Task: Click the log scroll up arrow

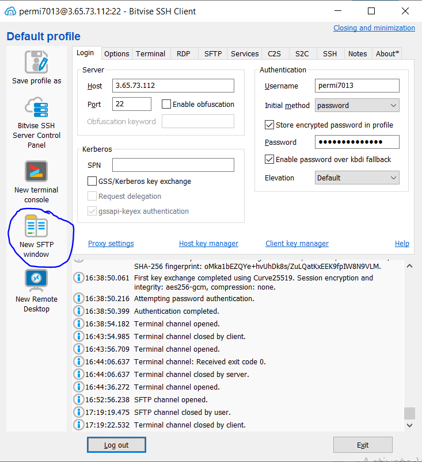Action: click(409, 266)
